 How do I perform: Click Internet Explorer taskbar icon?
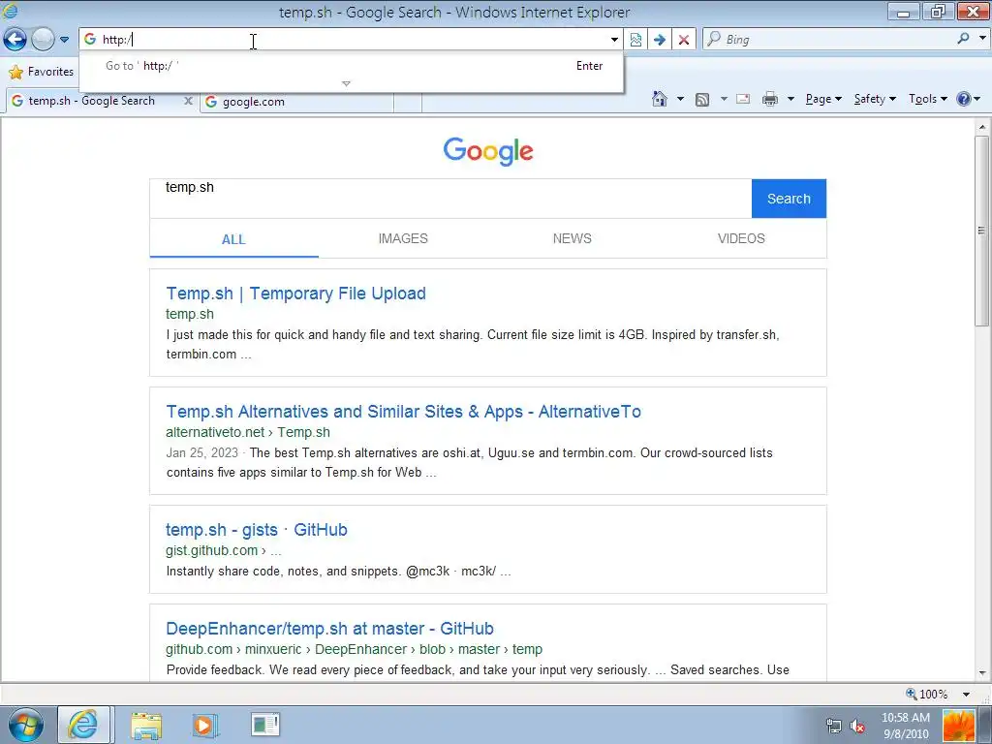(x=84, y=725)
